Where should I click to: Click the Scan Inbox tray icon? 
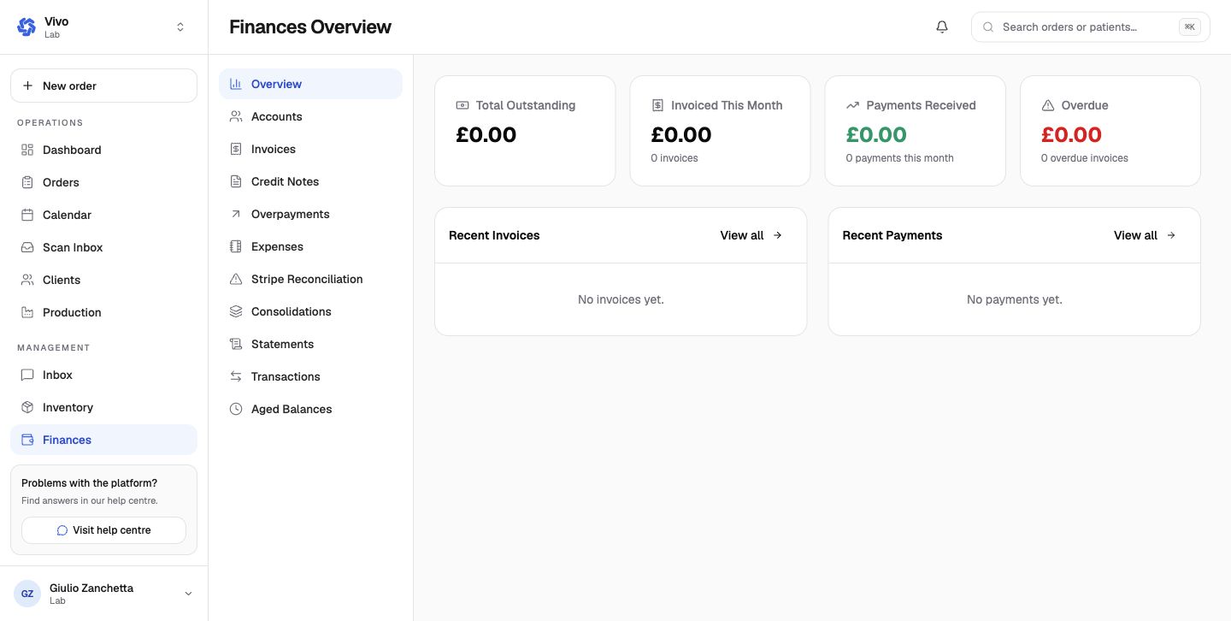pos(27,247)
